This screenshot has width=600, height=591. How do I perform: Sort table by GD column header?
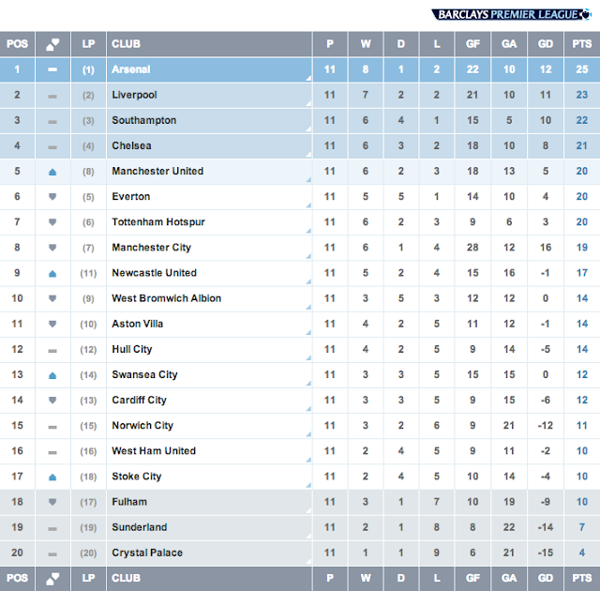click(x=547, y=44)
